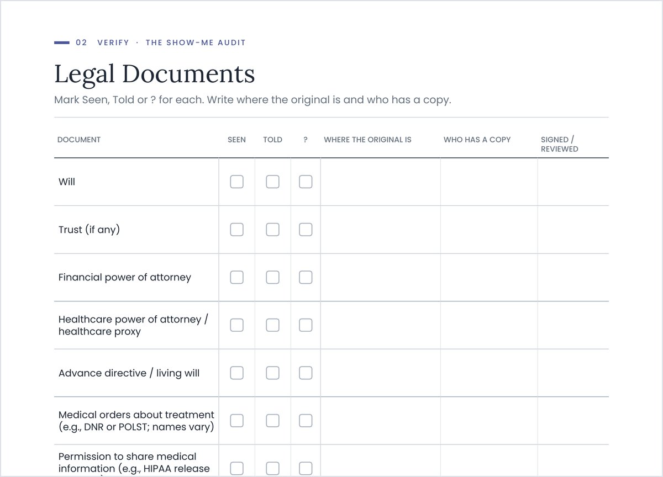Click the '?' column header
This screenshot has width=663, height=477.
pyautogui.click(x=306, y=140)
